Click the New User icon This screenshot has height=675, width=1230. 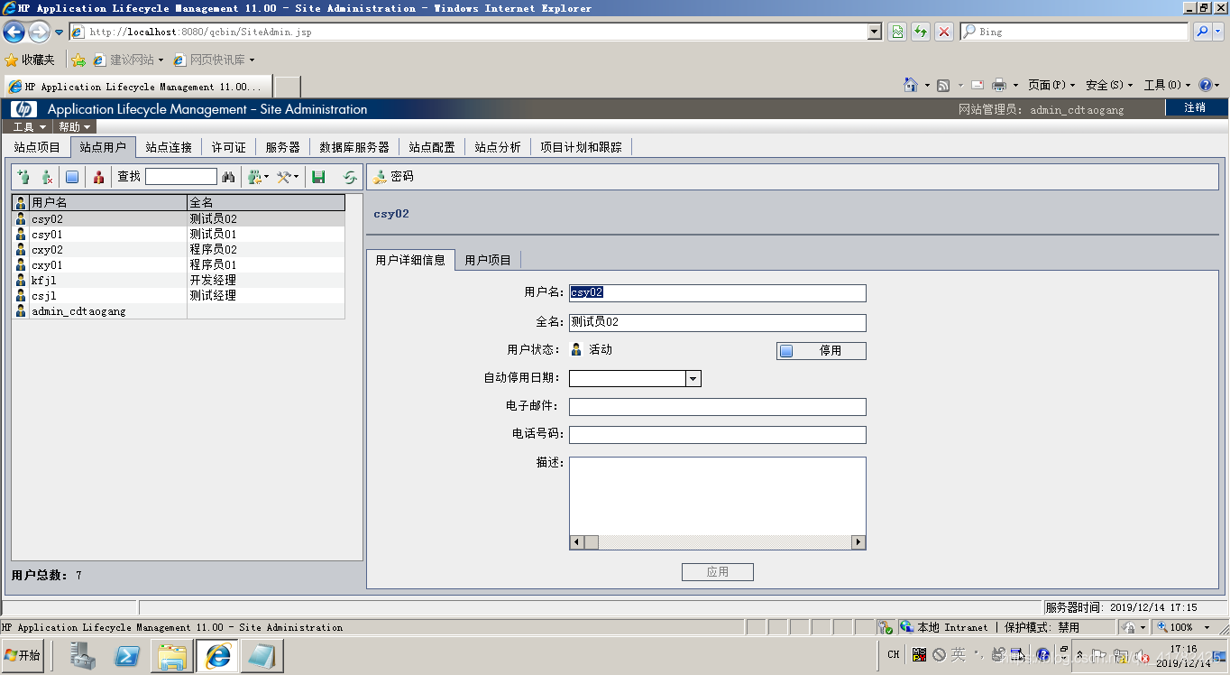(x=23, y=177)
